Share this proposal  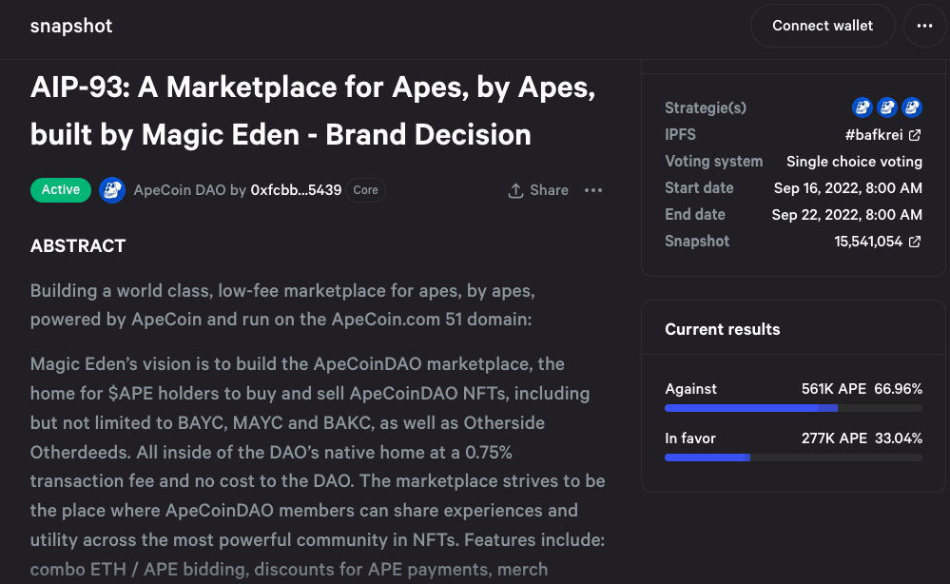(538, 190)
